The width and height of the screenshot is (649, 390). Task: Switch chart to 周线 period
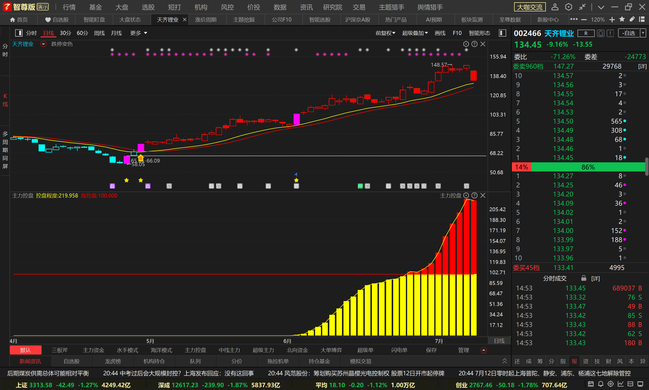click(x=99, y=33)
